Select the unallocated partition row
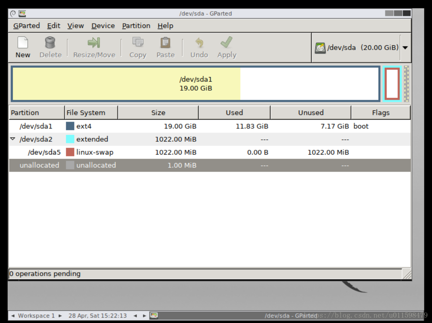Viewport: 432px width, 323px height. (x=210, y=165)
